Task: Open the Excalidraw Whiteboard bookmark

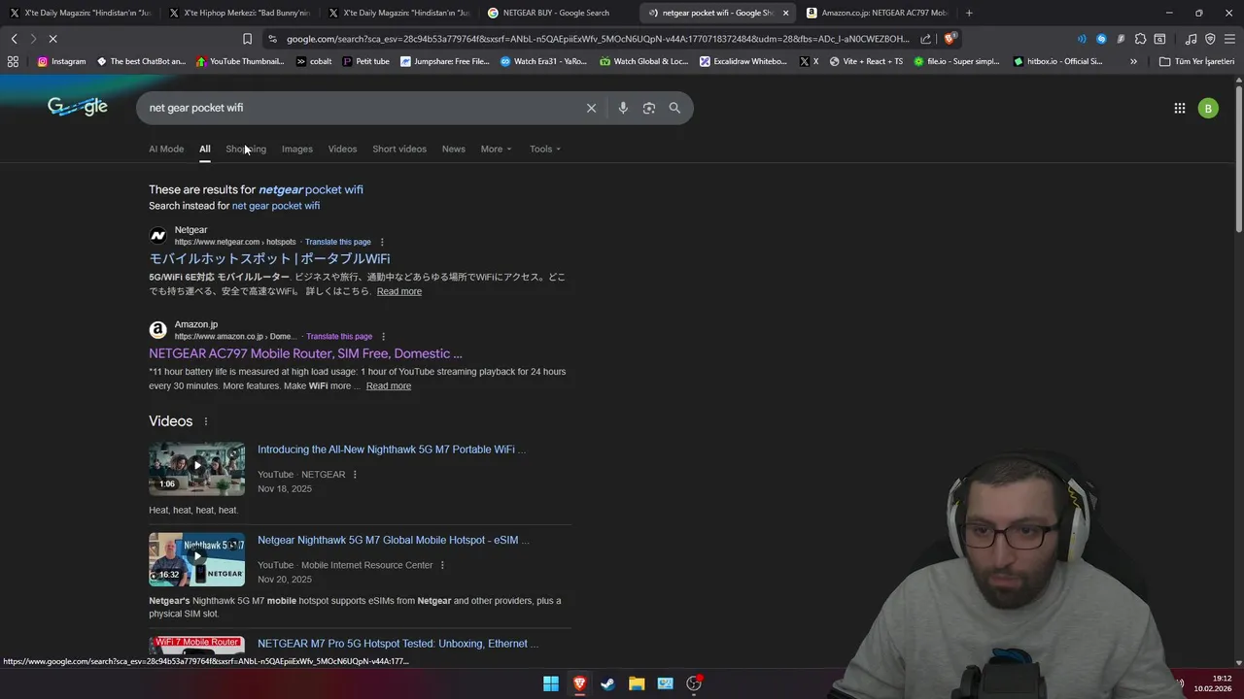Action: tap(743, 61)
